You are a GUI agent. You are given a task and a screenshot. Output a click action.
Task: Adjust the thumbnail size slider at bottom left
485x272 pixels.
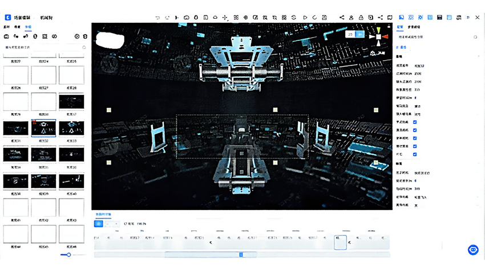coord(68,255)
